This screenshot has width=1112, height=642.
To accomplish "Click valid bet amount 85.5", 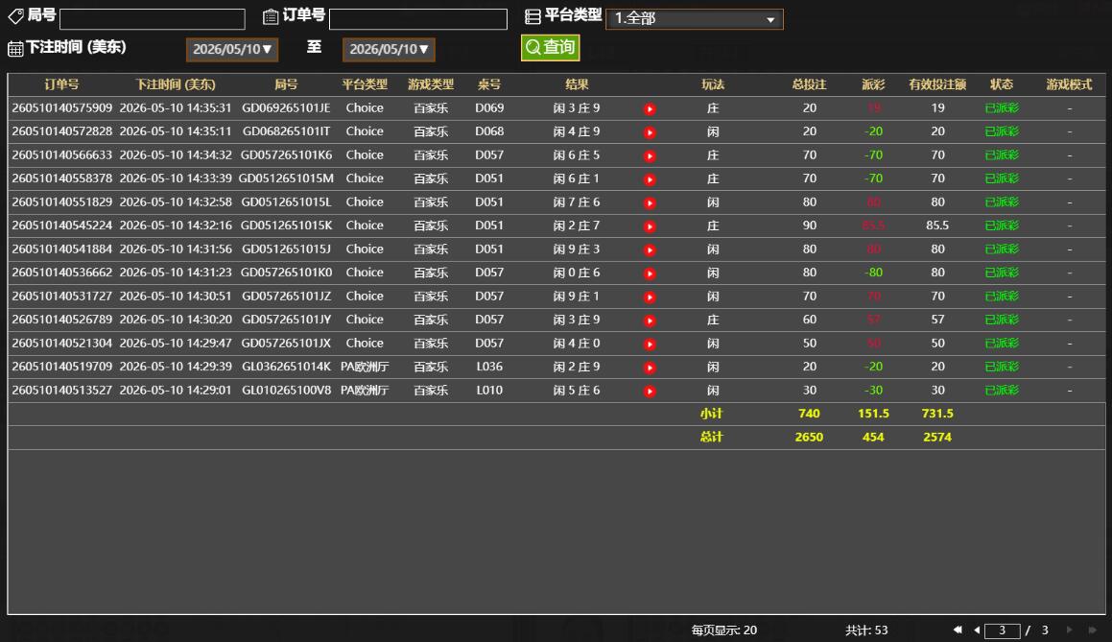I will (937, 226).
